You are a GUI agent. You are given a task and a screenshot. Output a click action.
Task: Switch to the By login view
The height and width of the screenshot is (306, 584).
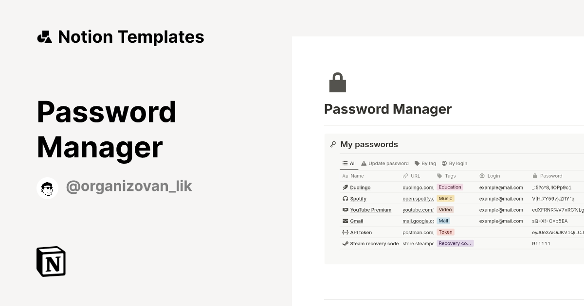click(454, 163)
